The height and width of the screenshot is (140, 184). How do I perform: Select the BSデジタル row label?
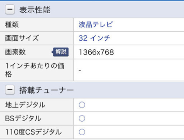click(23, 118)
